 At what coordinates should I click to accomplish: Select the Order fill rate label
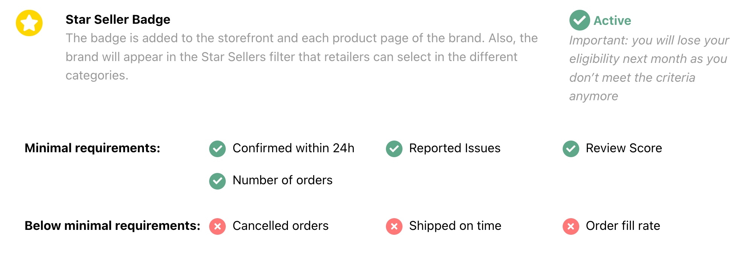click(x=623, y=226)
